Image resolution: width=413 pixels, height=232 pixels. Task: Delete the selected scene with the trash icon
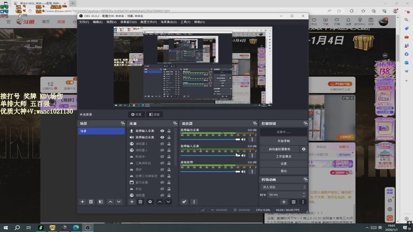[91, 202]
